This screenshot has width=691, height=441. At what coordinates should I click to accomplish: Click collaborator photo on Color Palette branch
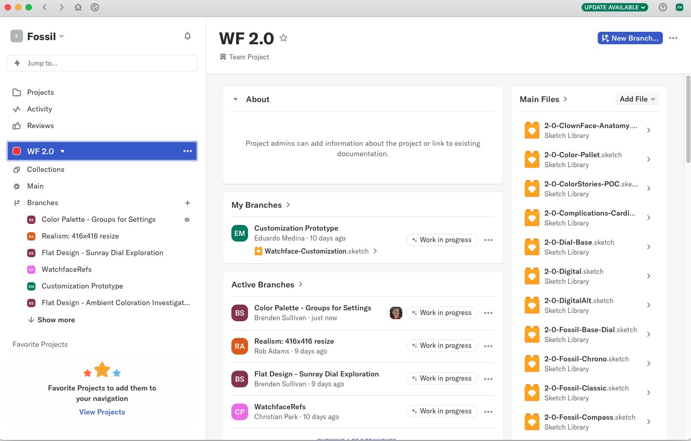[396, 313]
